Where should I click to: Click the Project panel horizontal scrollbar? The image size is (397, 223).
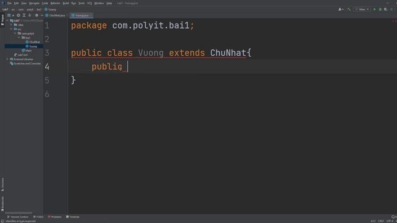[19, 213]
